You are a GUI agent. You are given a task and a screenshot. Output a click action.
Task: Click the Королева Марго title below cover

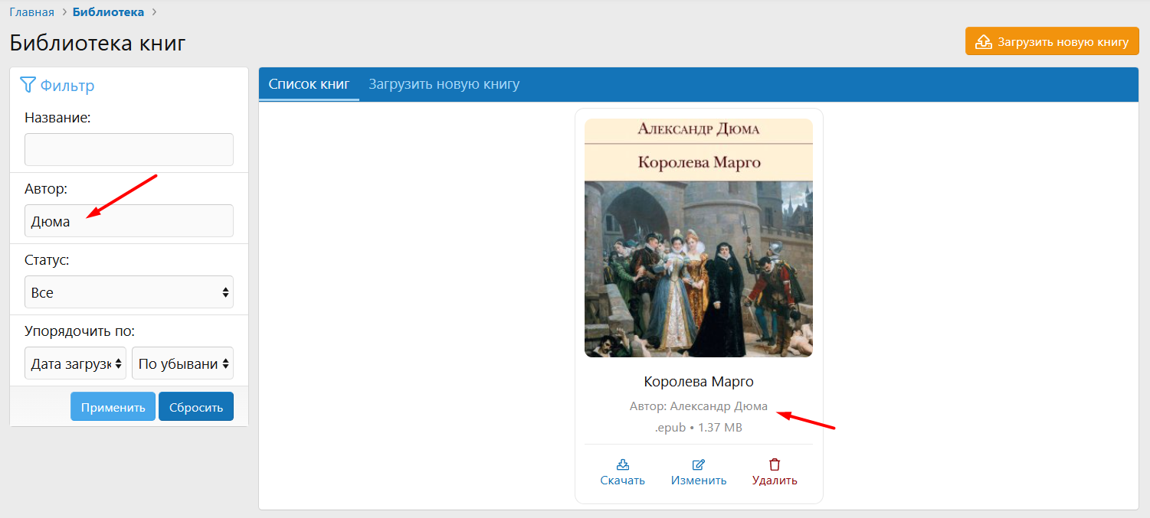[699, 382]
